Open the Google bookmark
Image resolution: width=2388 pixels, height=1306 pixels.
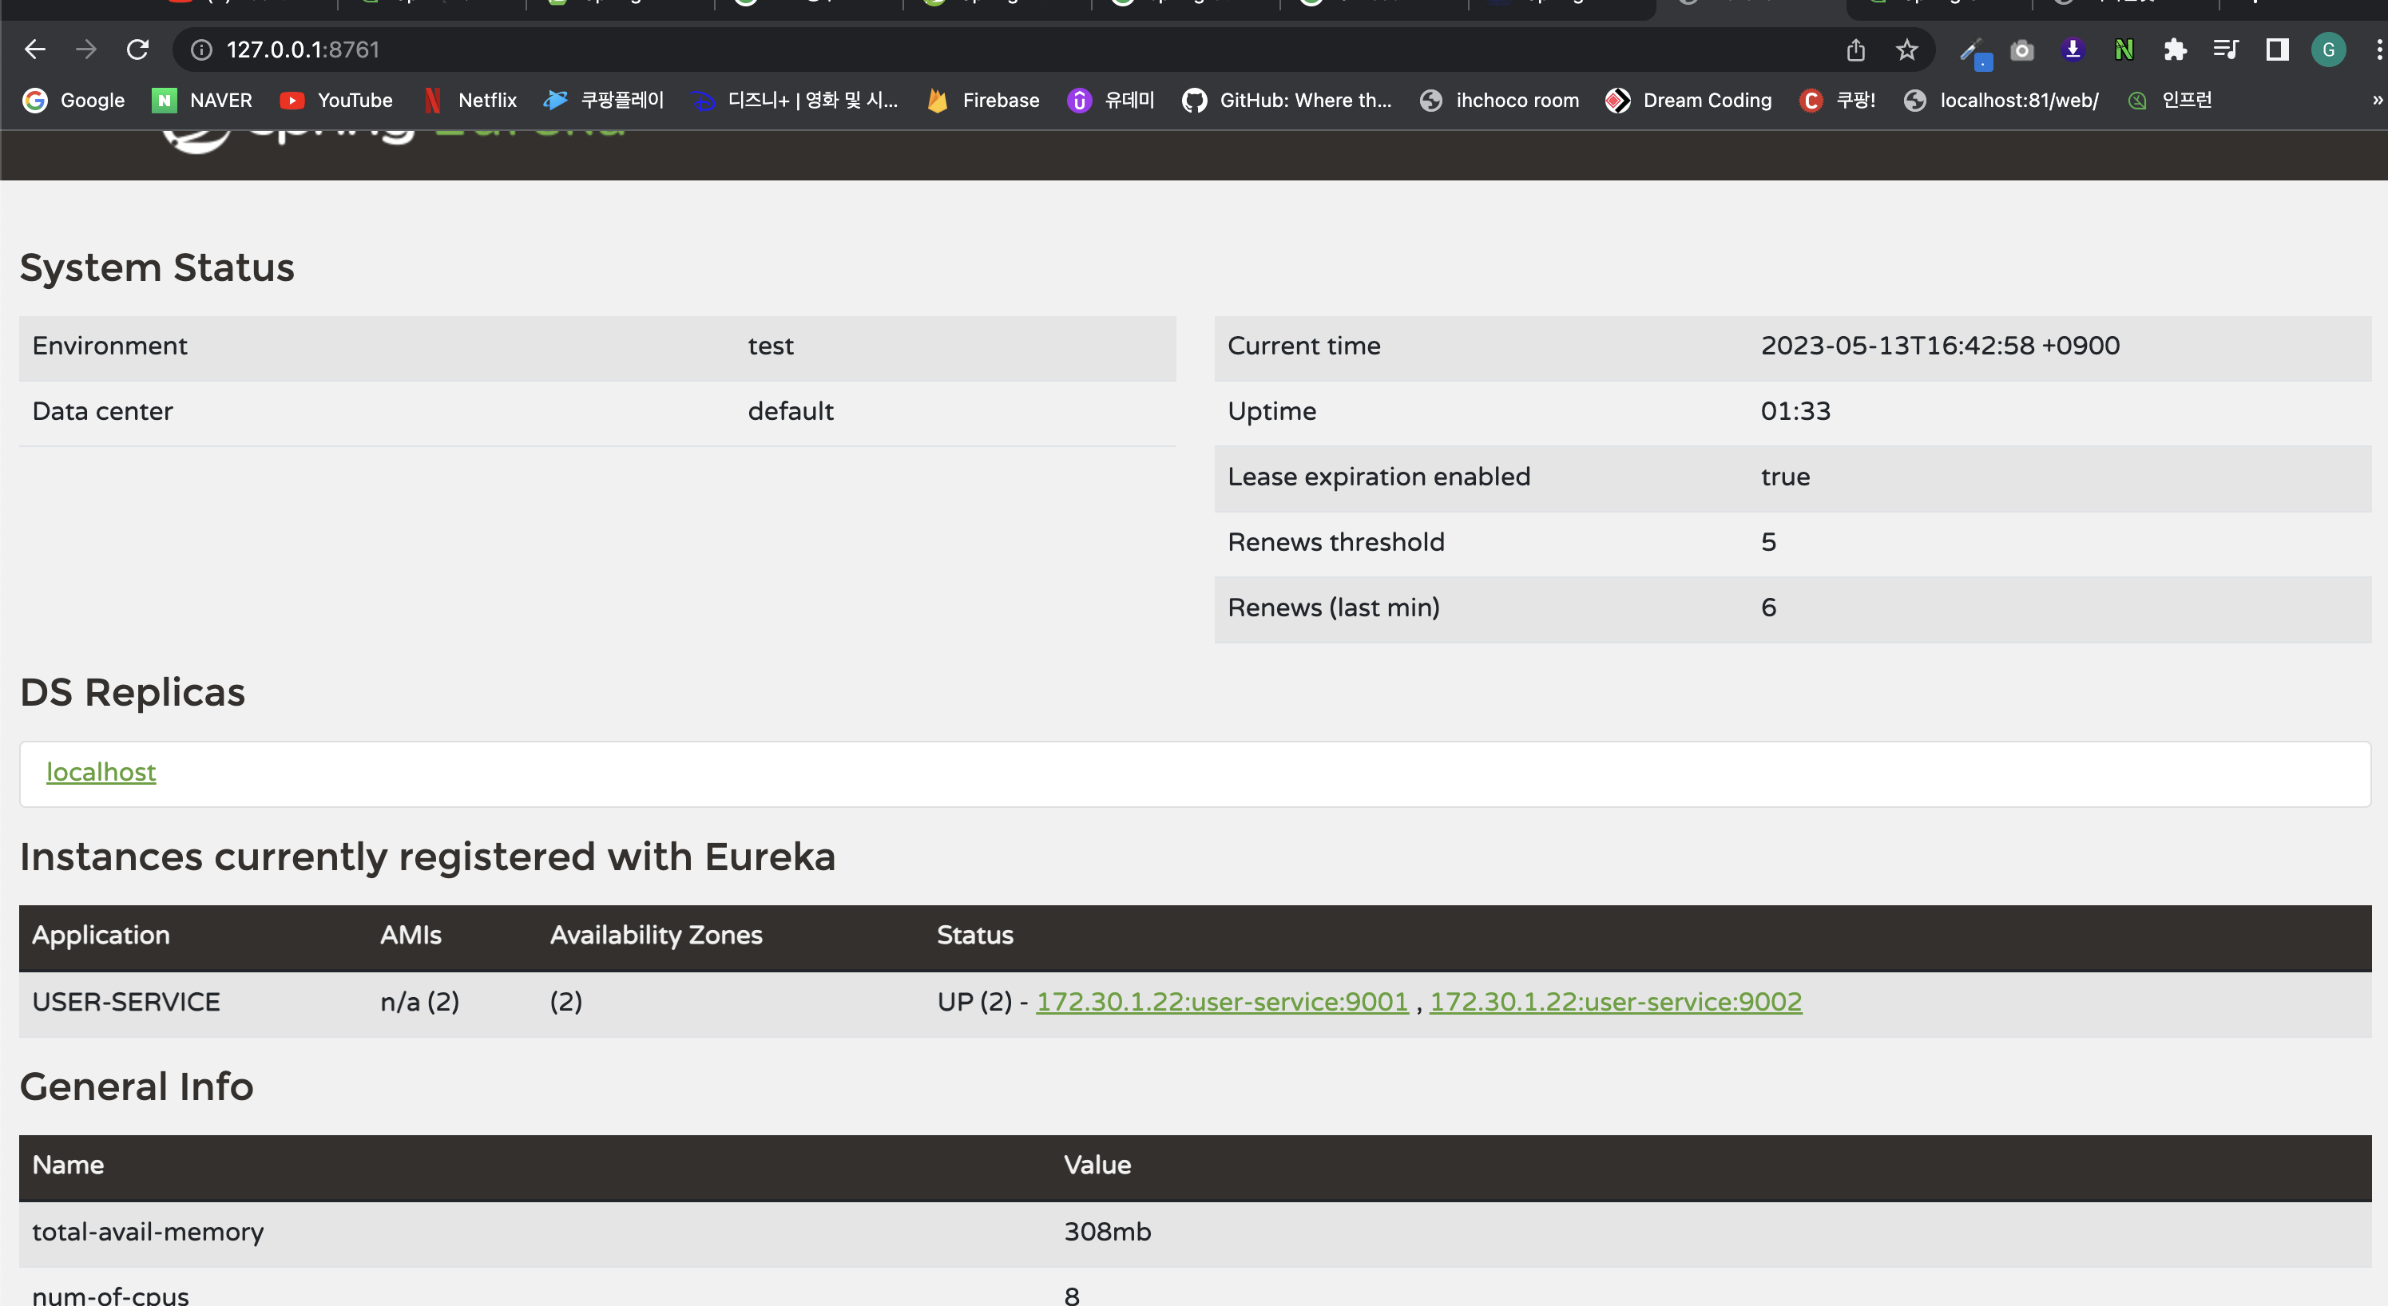pyautogui.click(x=74, y=100)
